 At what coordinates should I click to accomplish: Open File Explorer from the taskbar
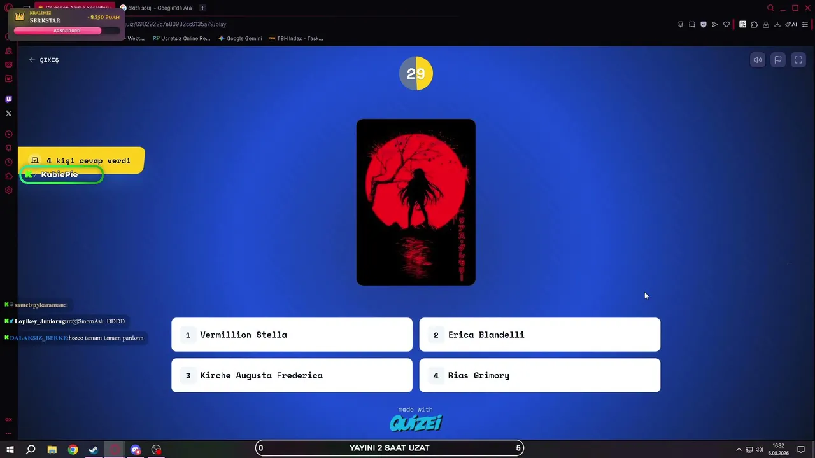click(x=52, y=450)
